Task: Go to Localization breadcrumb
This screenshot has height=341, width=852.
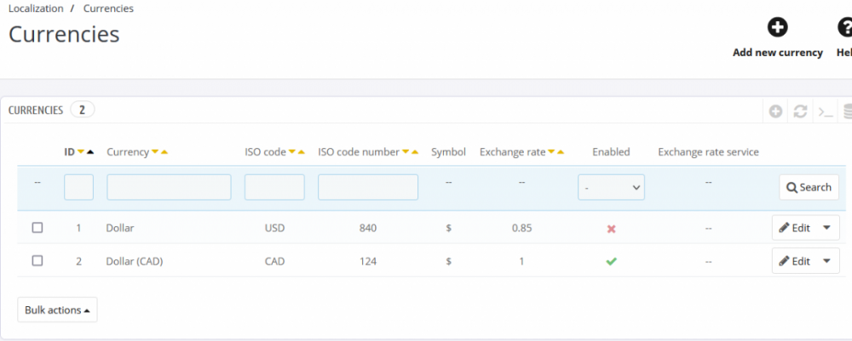Action: point(36,9)
